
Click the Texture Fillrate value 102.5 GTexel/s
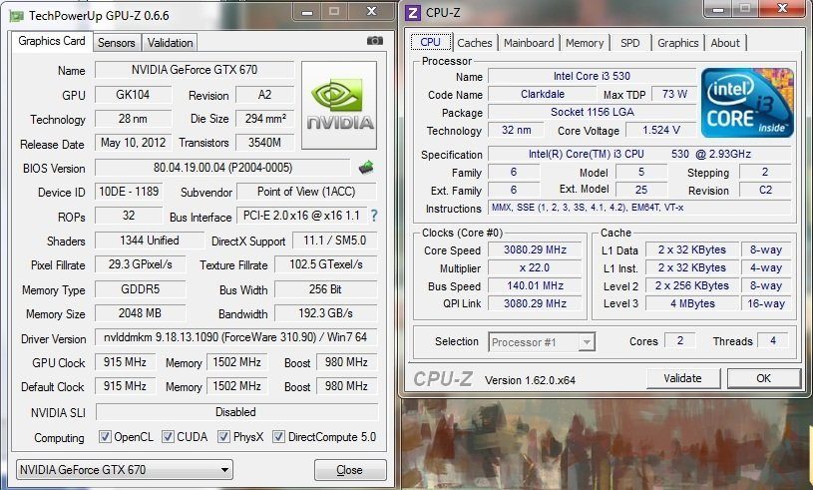pyautogui.click(x=325, y=264)
